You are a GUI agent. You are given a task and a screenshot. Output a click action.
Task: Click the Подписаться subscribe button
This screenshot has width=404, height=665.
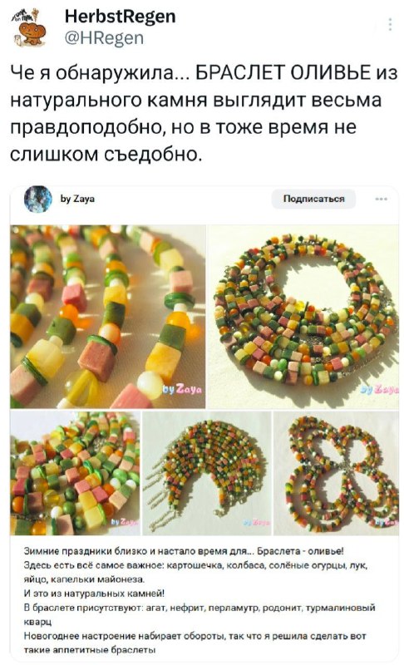click(313, 199)
